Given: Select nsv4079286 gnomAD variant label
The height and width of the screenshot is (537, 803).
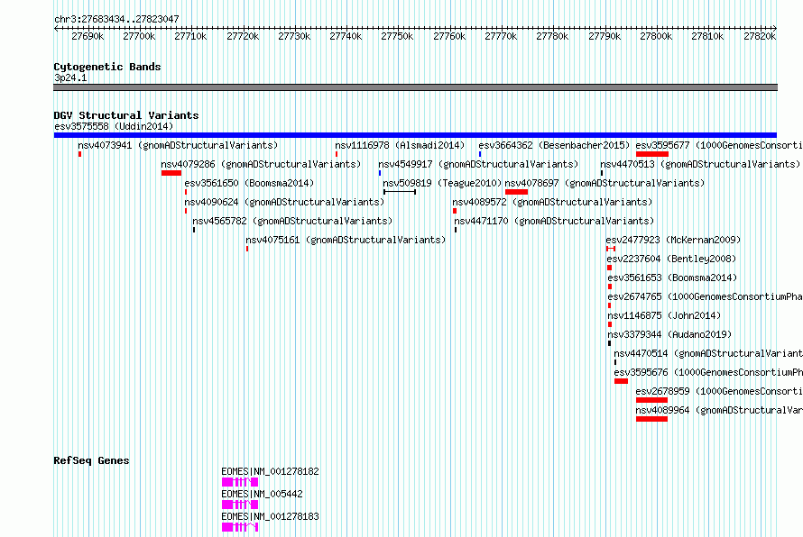Looking at the screenshot, I should coord(261,164).
